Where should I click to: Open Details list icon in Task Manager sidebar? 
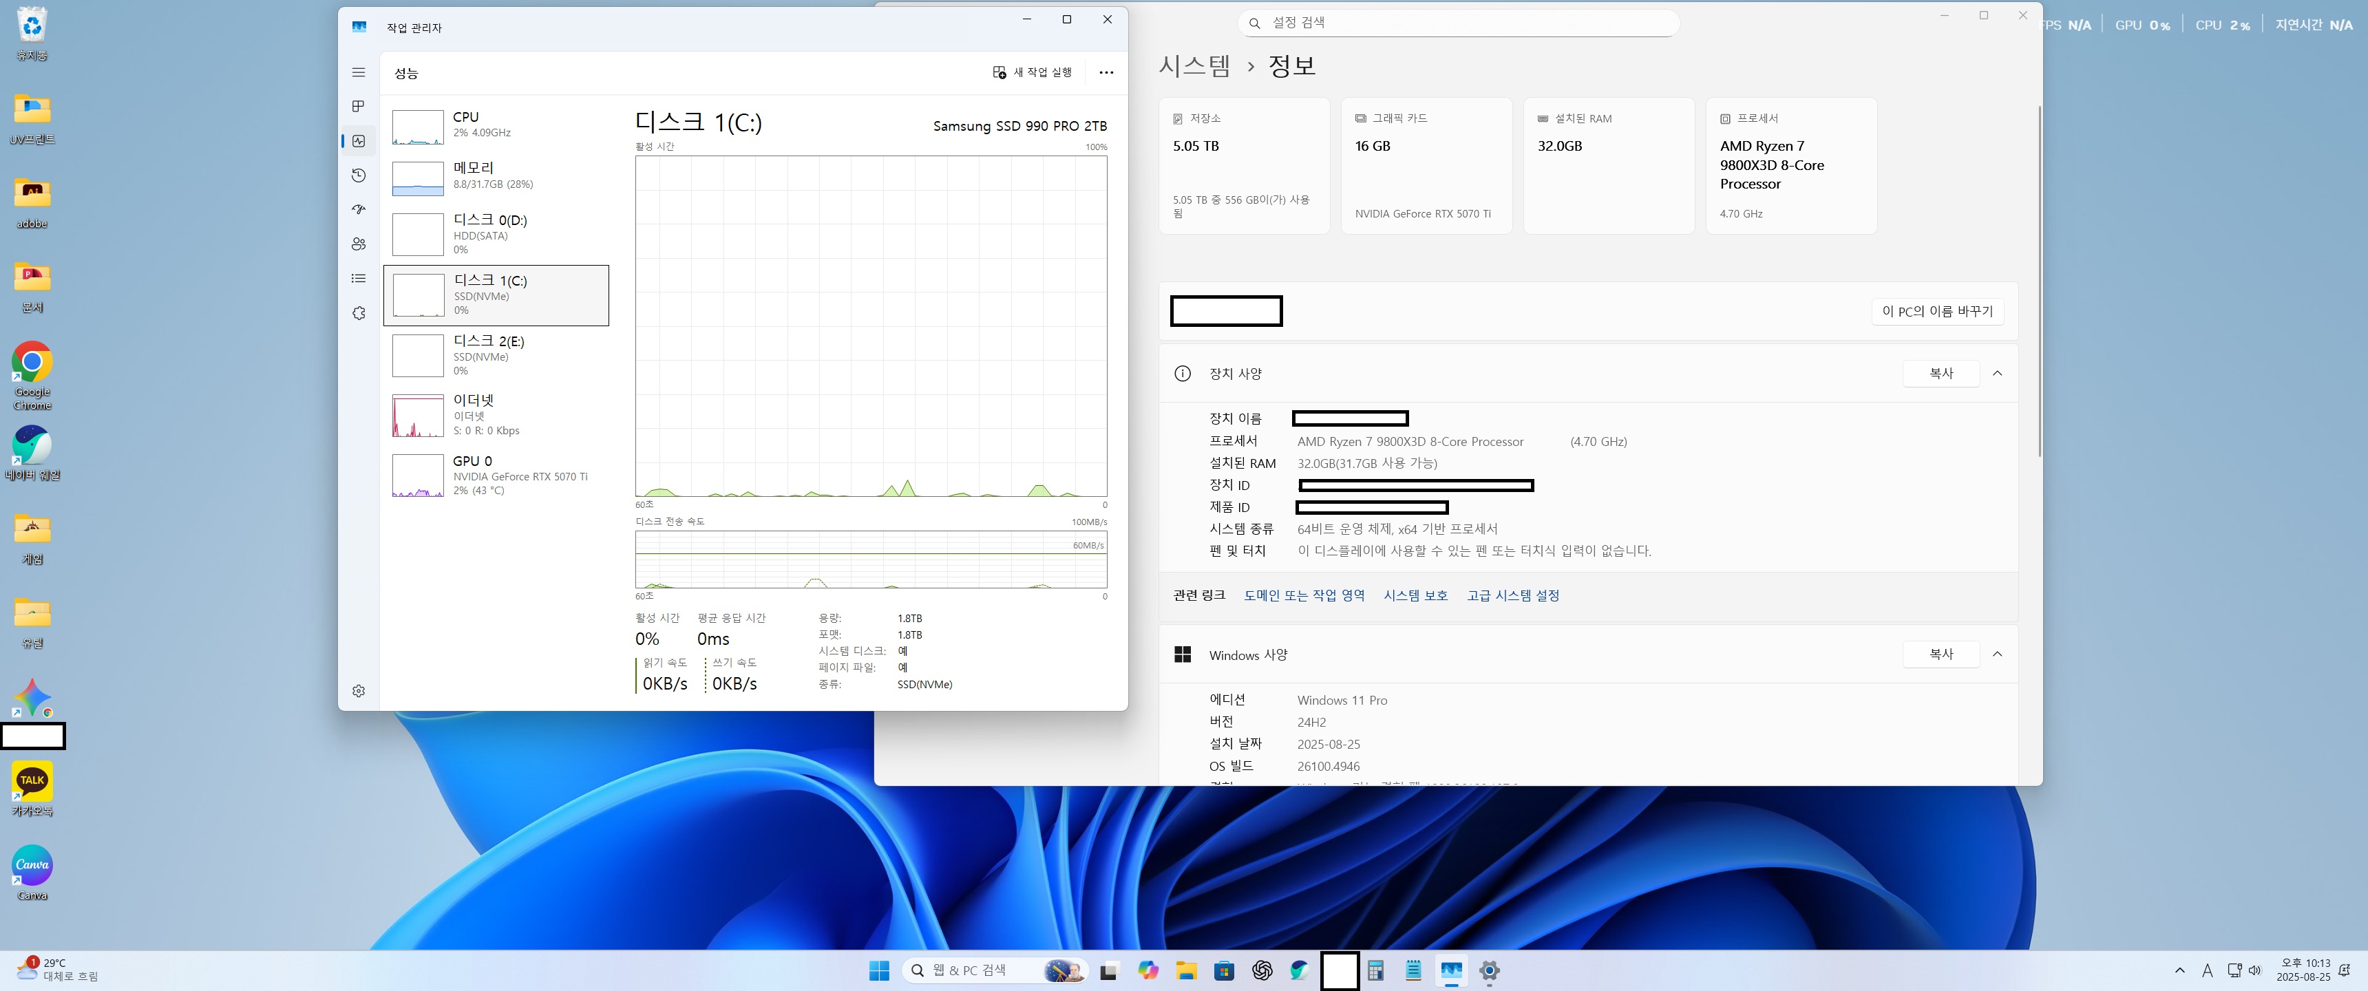click(359, 279)
